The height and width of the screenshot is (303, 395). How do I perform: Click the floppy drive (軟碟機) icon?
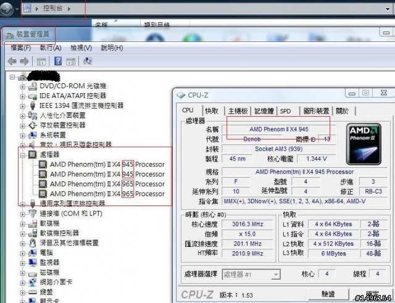33,223
